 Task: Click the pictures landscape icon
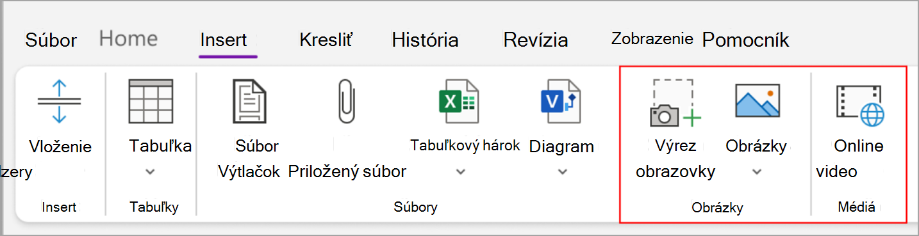tap(757, 100)
